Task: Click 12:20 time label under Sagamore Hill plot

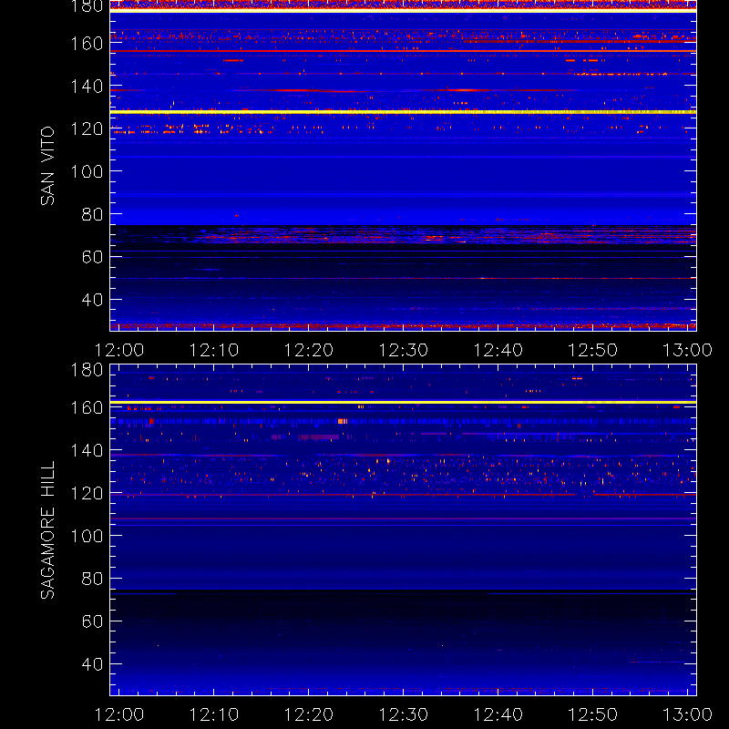Action: pyautogui.click(x=309, y=714)
